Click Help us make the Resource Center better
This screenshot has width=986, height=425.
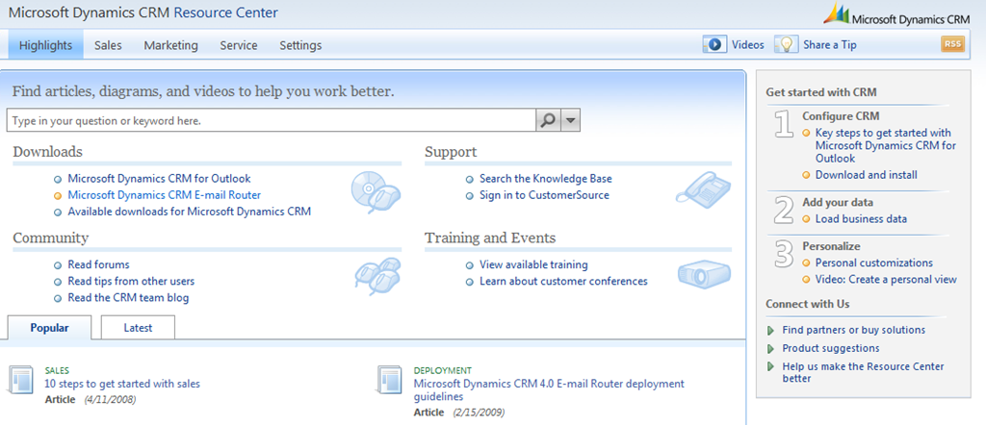coord(863,372)
